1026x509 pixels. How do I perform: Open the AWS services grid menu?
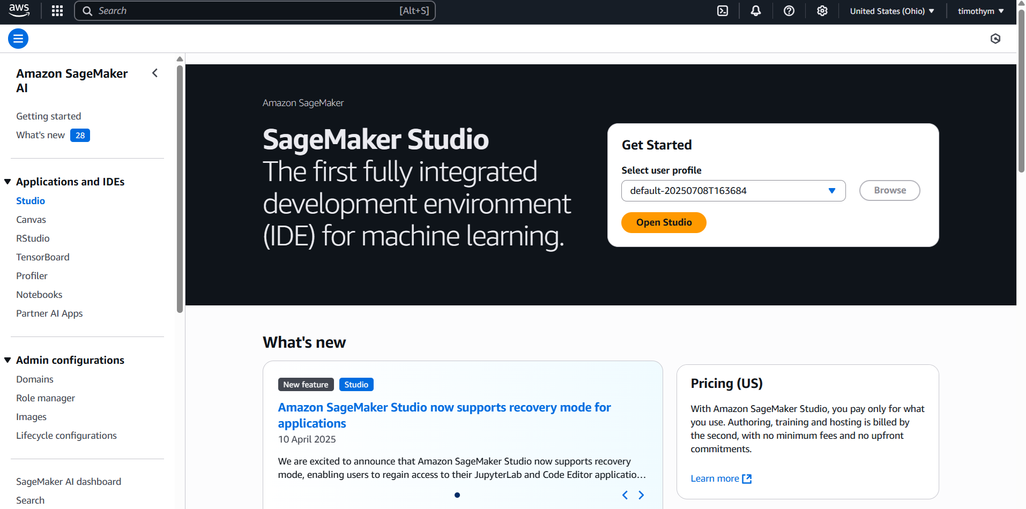pos(57,11)
